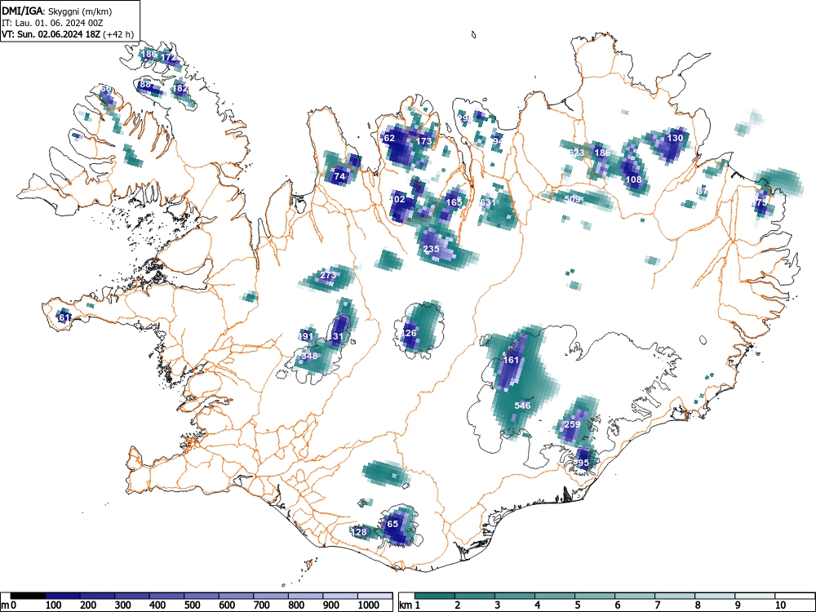816x612 pixels.
Task: Click the visibility value 395
Action: 582,463
